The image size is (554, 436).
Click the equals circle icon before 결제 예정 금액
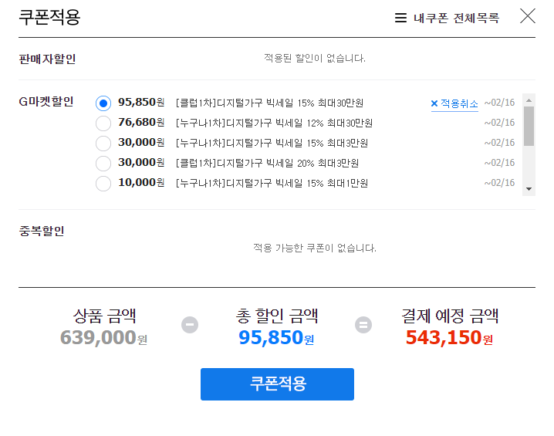coord(363,325)
